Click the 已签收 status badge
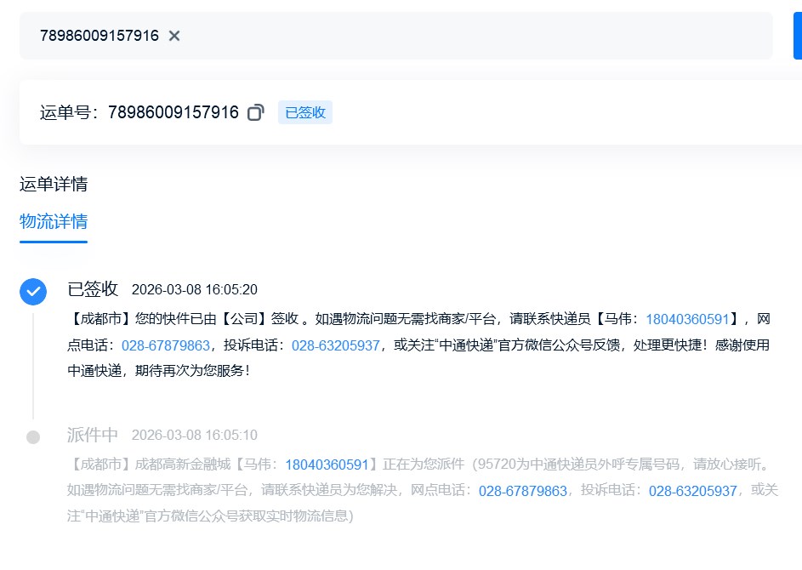Viewport: 802px width, 570px height. [x=304, y=112]
